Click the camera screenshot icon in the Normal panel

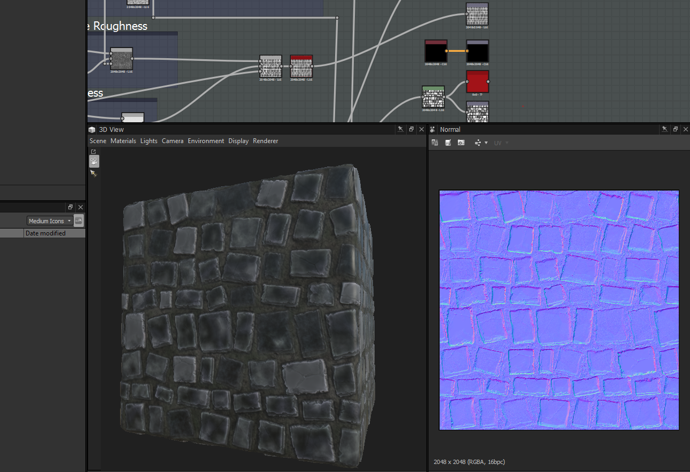click(x=461, y=143)
